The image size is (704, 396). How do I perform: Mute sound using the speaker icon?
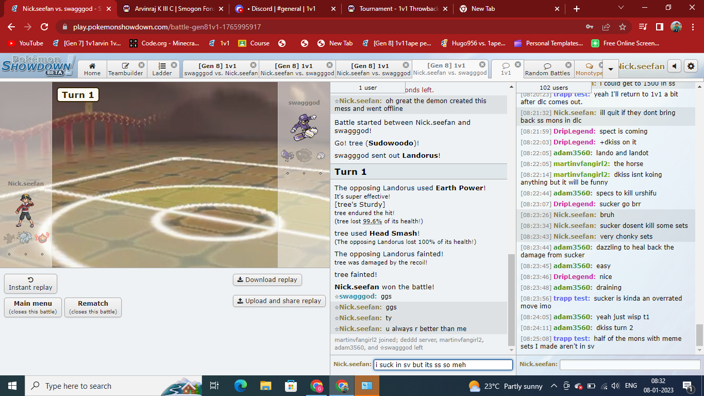(674, 66)
